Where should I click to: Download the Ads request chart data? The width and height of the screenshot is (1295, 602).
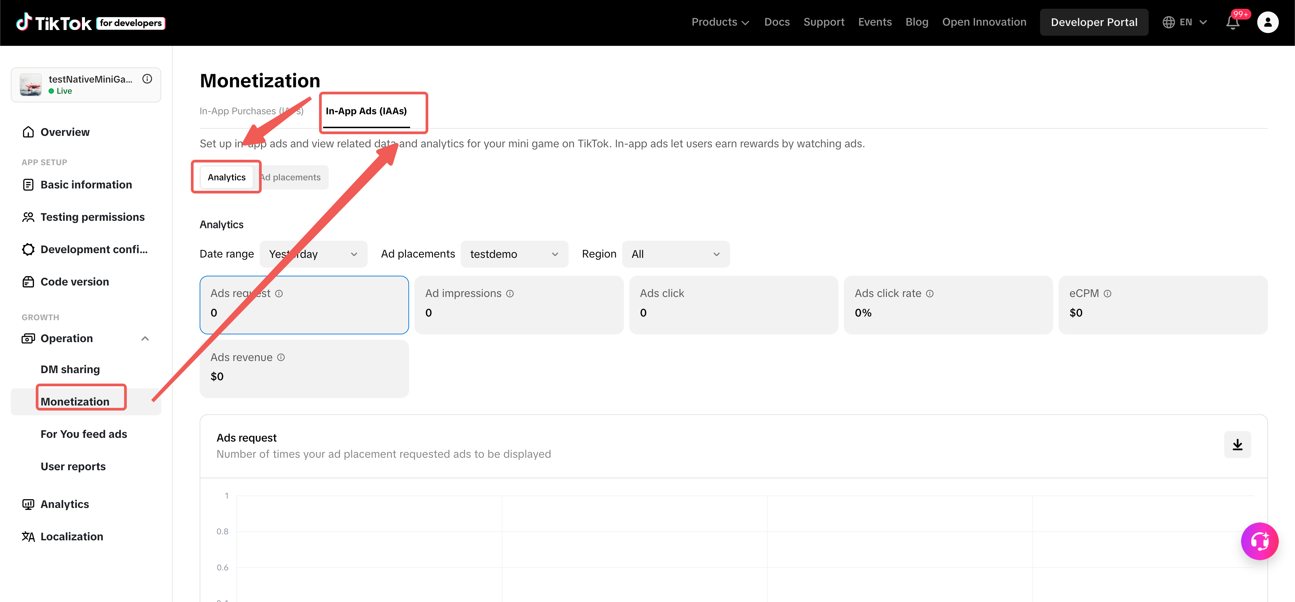(x=1237, y=445)
